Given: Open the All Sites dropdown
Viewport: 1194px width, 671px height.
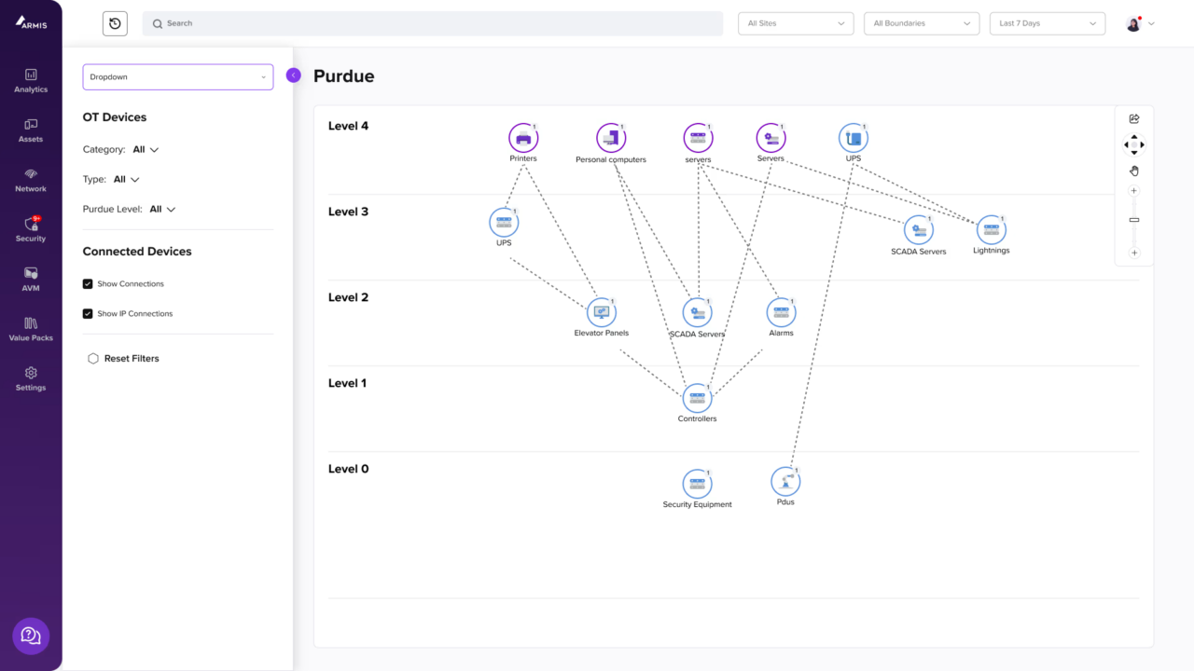Looking at the screenshot, I should pos(796,23).
